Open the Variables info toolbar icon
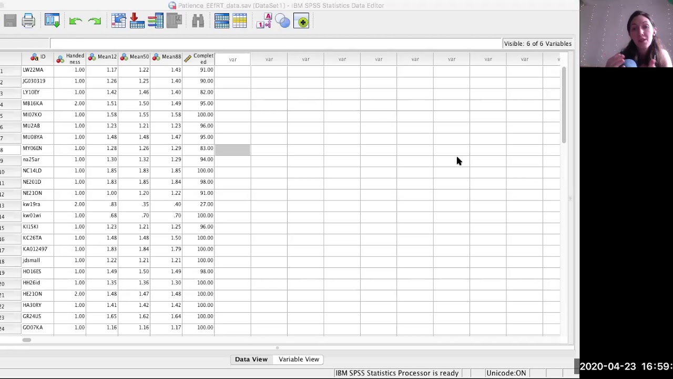Viewport: 673px width, 379px height. coord(155,21)
